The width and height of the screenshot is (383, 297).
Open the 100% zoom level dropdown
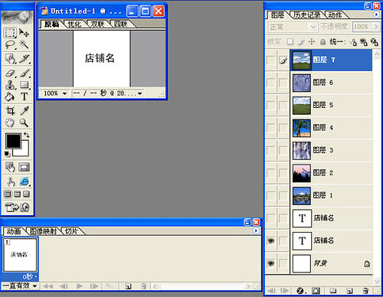tap(64, 93)
